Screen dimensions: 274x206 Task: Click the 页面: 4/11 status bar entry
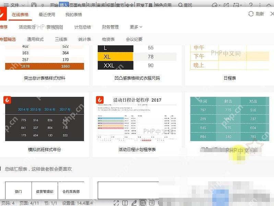pyautogui.click(x=29, y=203)
